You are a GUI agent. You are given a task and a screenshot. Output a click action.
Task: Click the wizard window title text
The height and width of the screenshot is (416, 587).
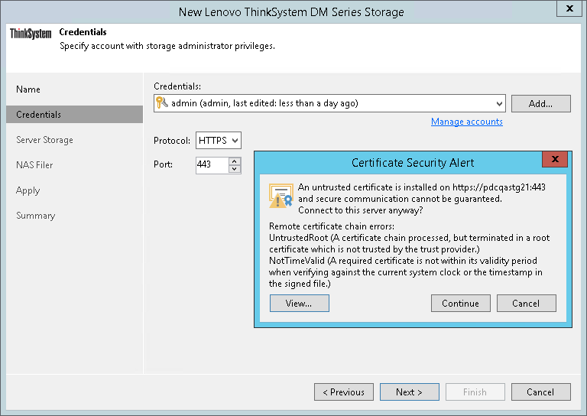click(291, 12)
